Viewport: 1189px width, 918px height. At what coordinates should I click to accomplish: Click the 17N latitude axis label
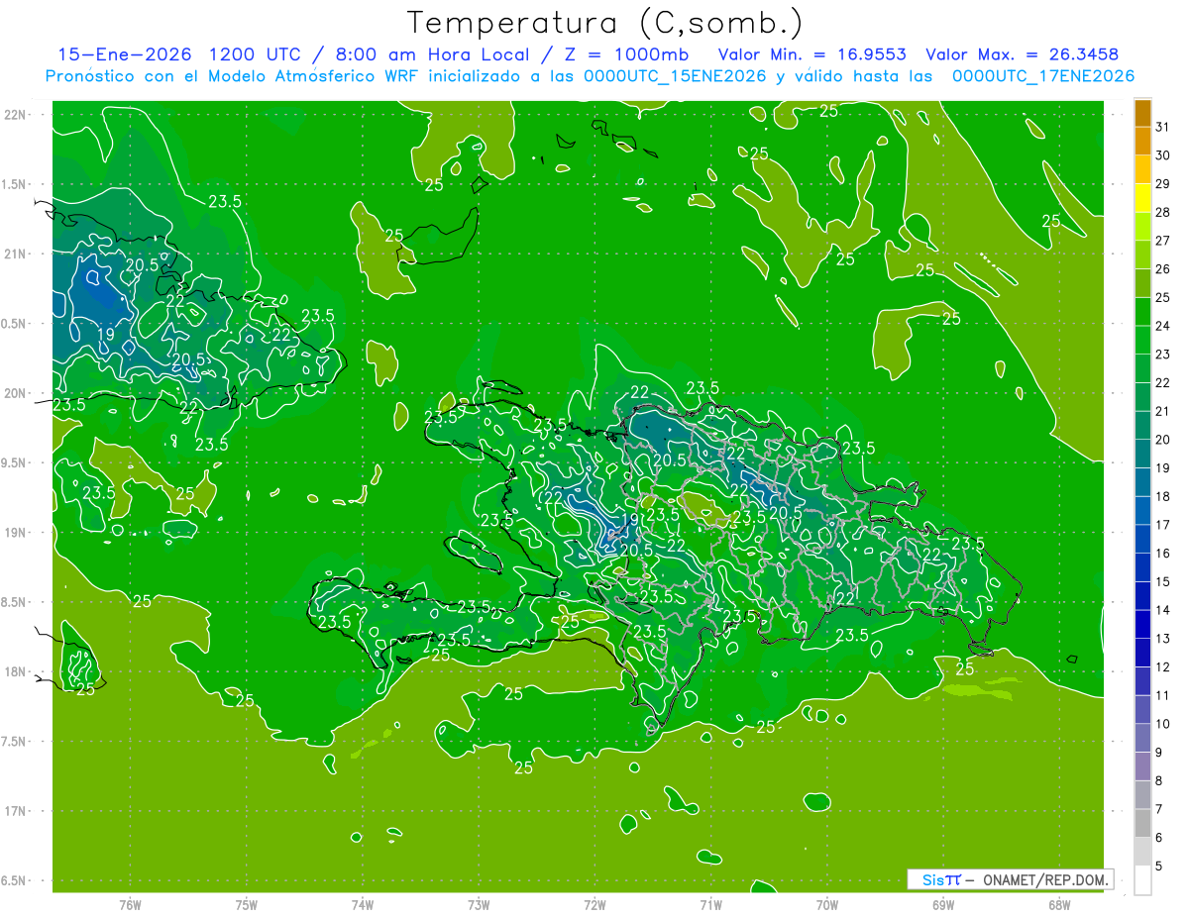click(x=16, y=811)
